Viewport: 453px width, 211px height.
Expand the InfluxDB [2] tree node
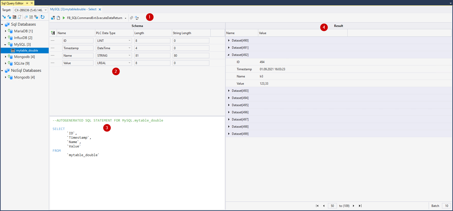(6, 38)
